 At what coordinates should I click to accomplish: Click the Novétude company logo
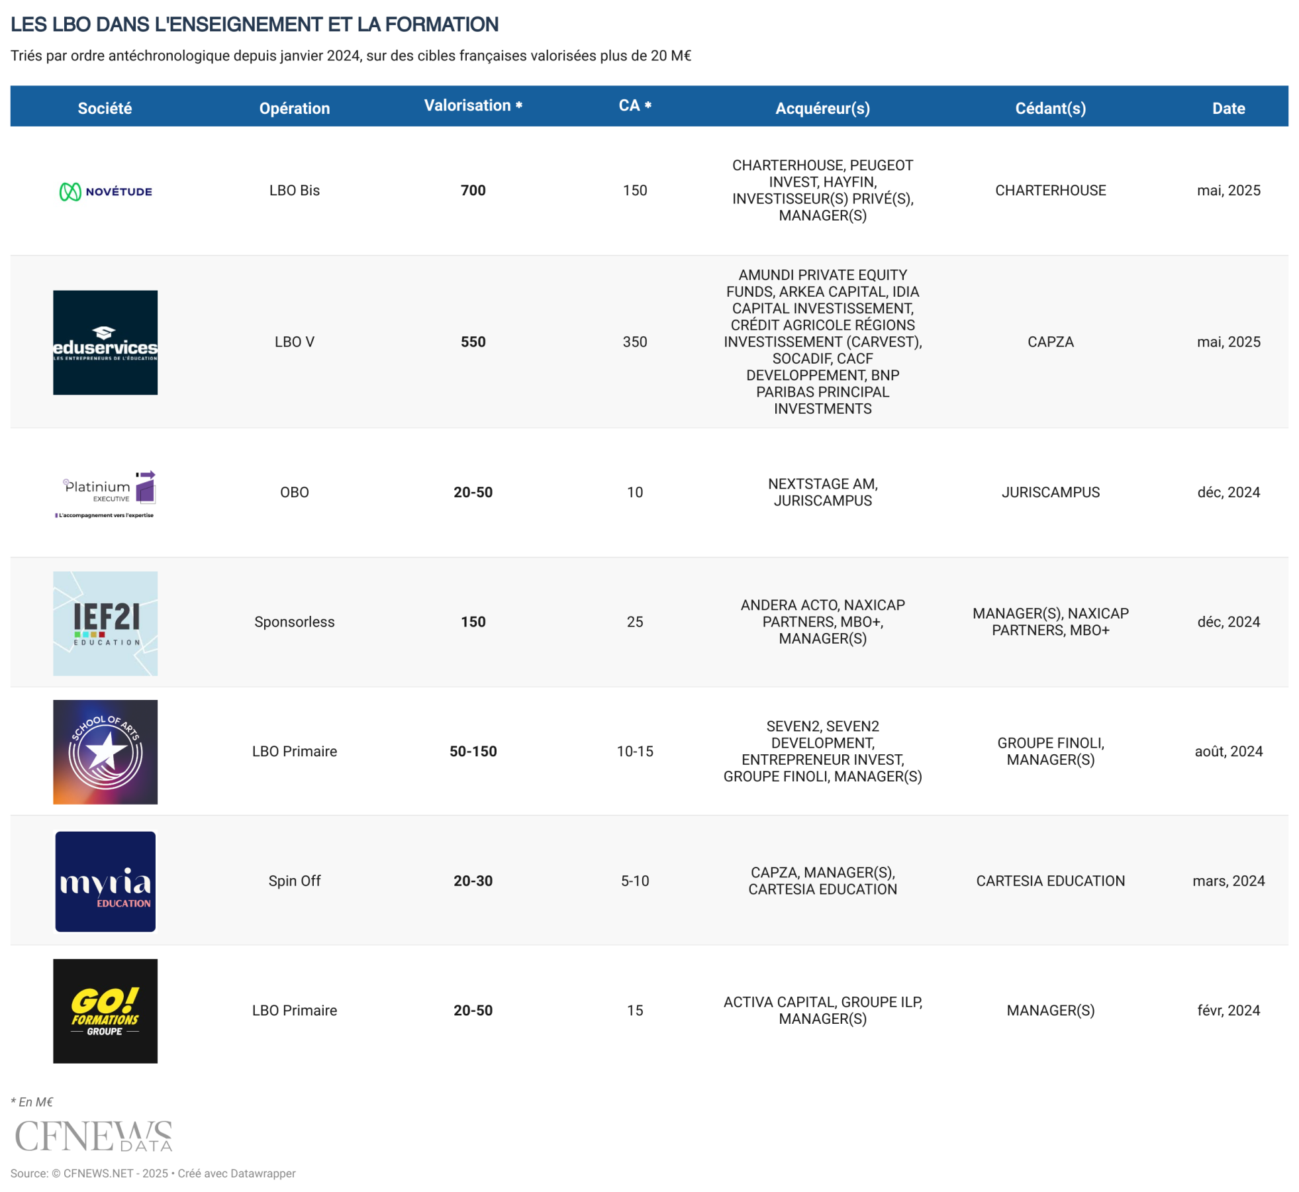(105, 191)
